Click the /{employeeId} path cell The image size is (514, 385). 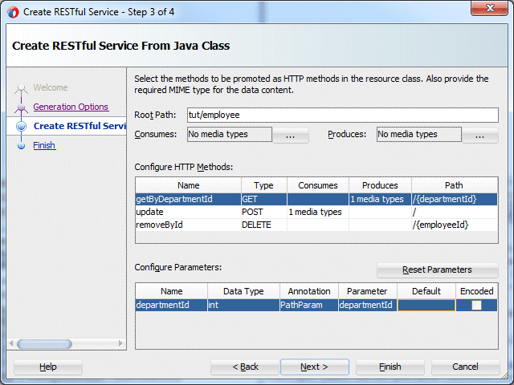(x=455, y=225)
